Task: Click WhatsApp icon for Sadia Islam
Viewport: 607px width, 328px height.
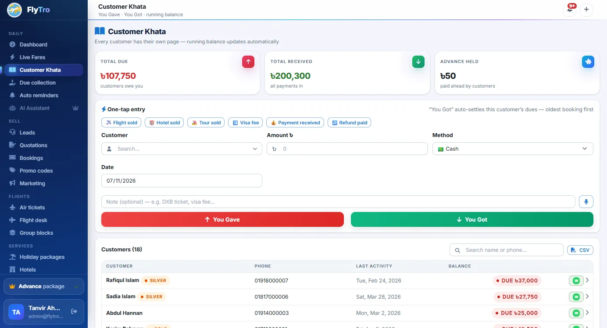Action: tap(576, 296)
